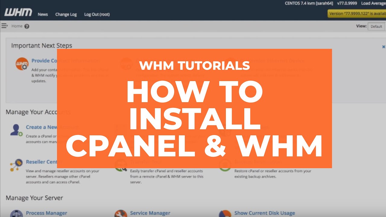Viewport: 386px width, 217px height.
Task: Go to the Home breadcrumb
Action: [x=17, y=26]
